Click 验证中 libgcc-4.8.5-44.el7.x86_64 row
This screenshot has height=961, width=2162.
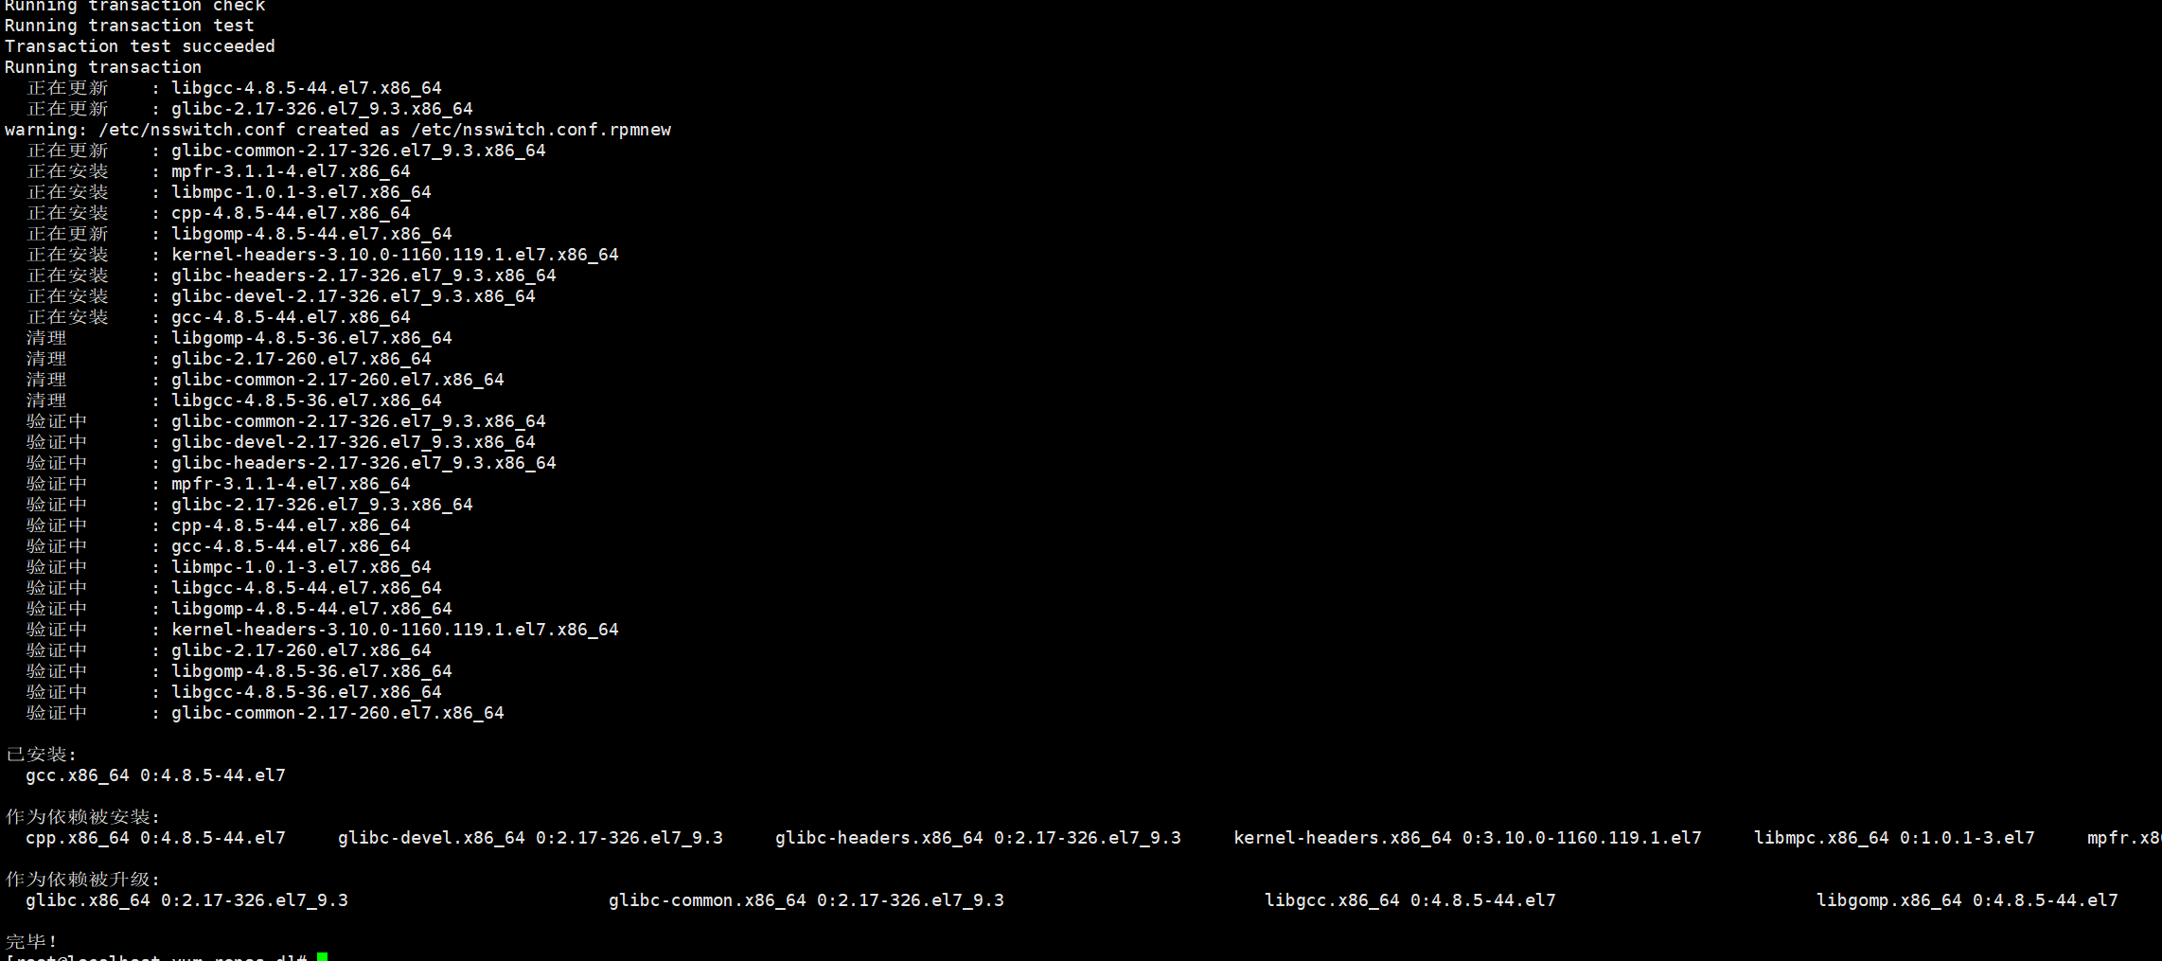click(234, 588)
